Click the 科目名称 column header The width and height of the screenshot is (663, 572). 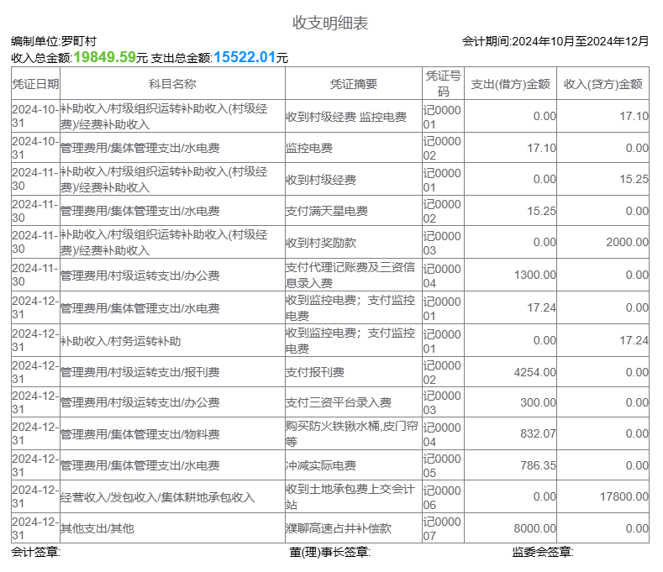pos(172,84)
